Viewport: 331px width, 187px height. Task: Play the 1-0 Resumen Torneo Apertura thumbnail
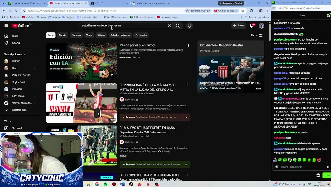tap(81, 103)
